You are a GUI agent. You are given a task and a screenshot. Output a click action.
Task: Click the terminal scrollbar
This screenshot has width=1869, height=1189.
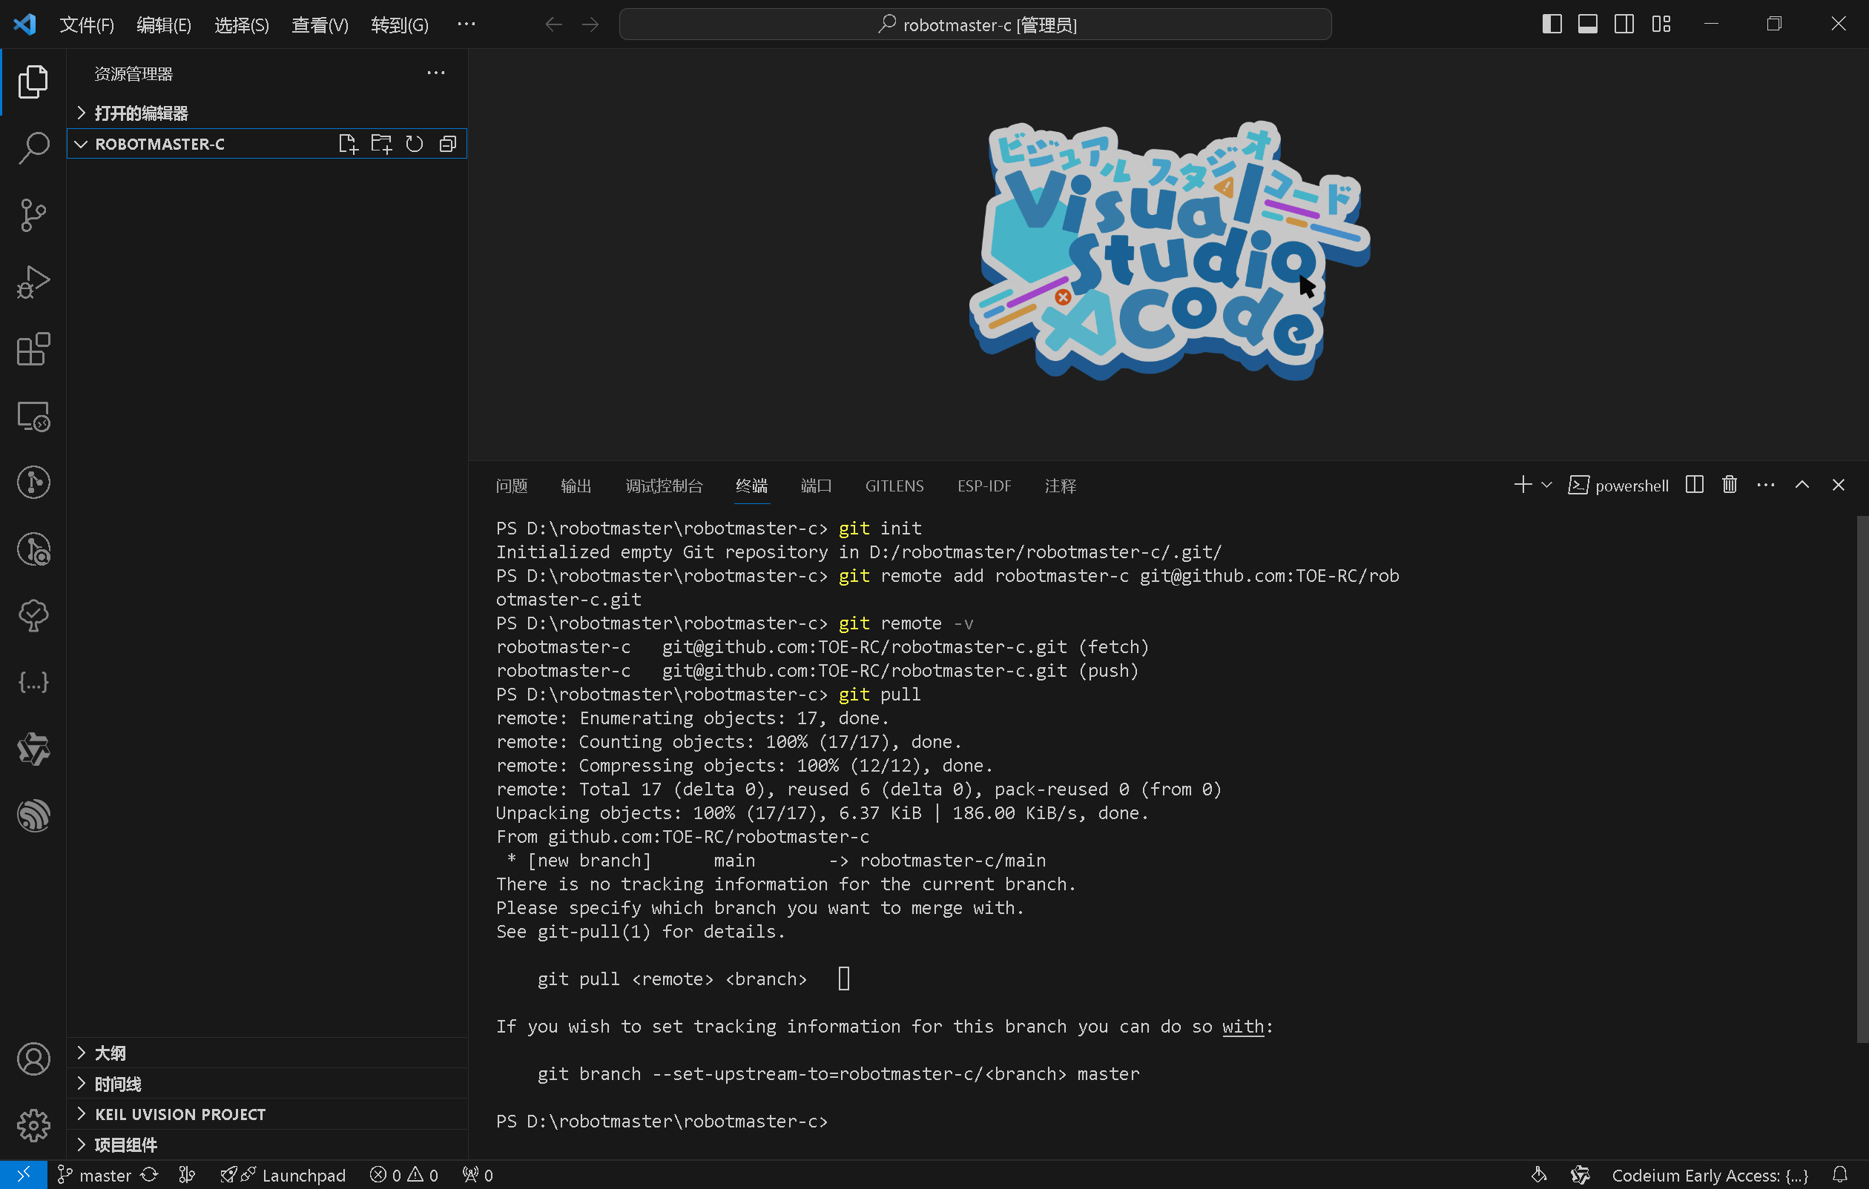click(x=1862, y=780)
